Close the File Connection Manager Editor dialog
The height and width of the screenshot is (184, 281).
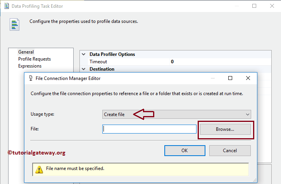248,78
